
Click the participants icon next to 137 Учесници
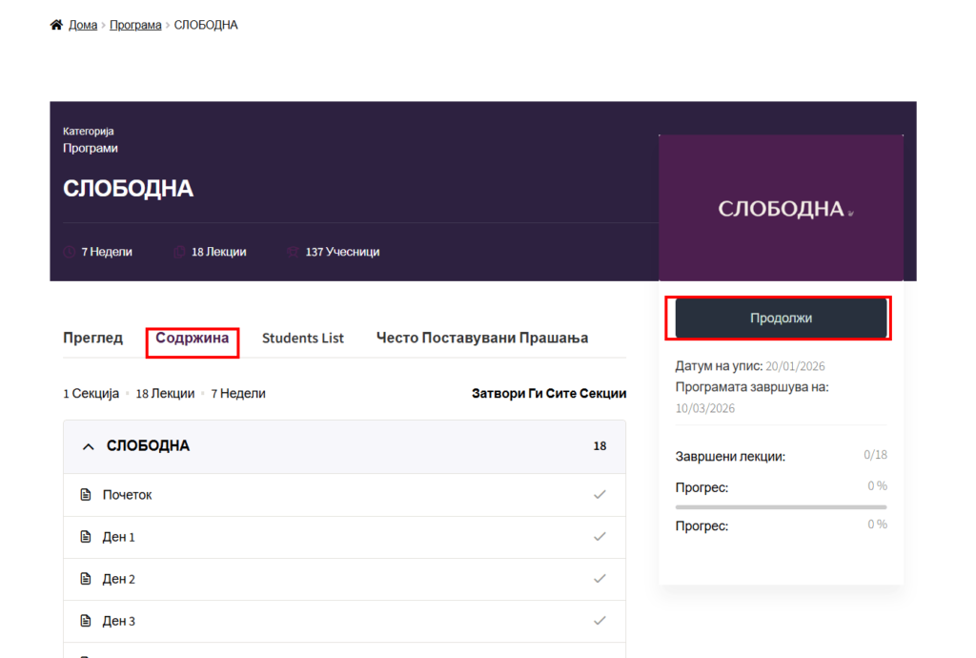pyautogui.click(x=294, y=253)
